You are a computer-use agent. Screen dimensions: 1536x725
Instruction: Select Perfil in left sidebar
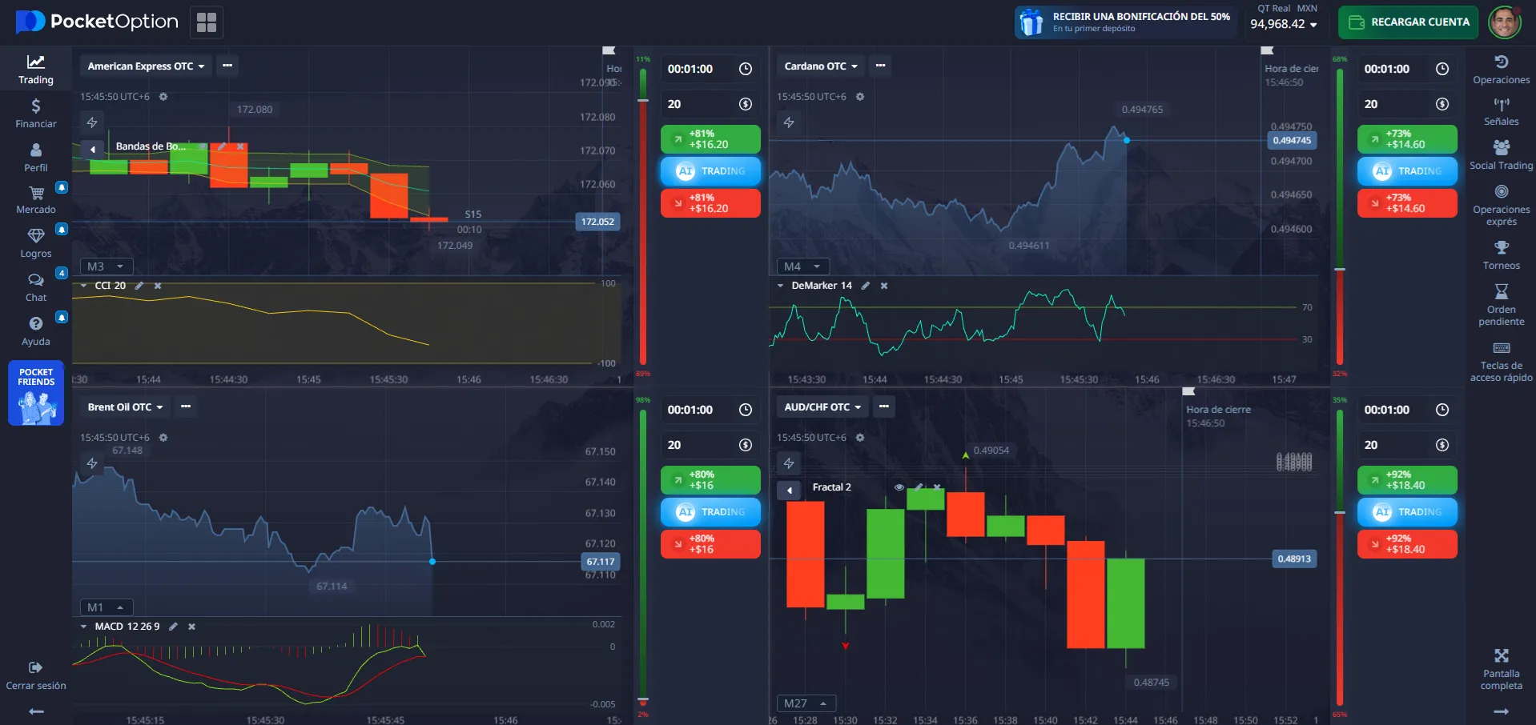click(36, 157)
